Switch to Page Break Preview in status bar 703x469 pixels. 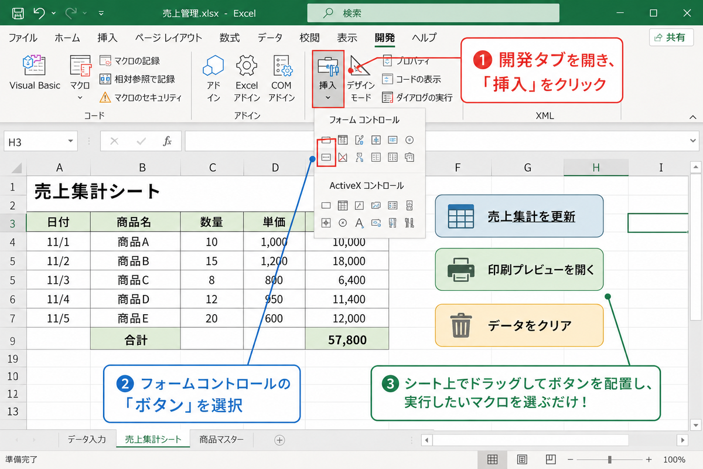tap(551, 459)
